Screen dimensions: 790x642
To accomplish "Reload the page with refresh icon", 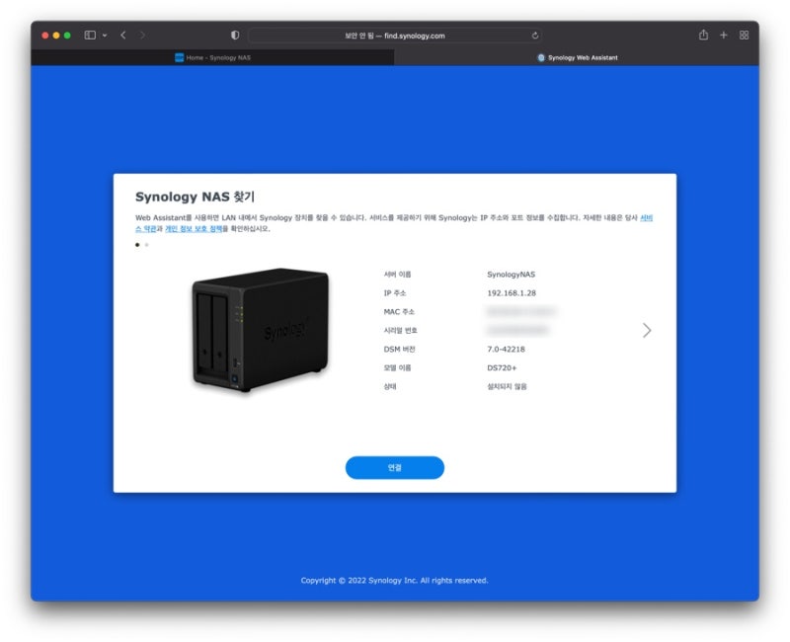I will (x=535, y=36).
